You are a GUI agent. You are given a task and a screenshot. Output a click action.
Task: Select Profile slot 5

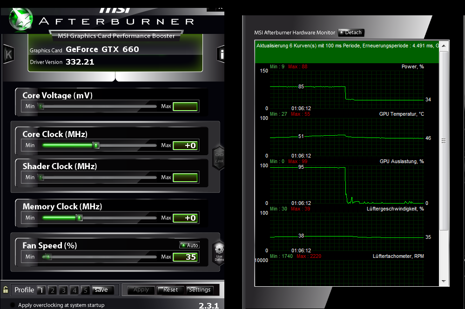tap(85, 290)
